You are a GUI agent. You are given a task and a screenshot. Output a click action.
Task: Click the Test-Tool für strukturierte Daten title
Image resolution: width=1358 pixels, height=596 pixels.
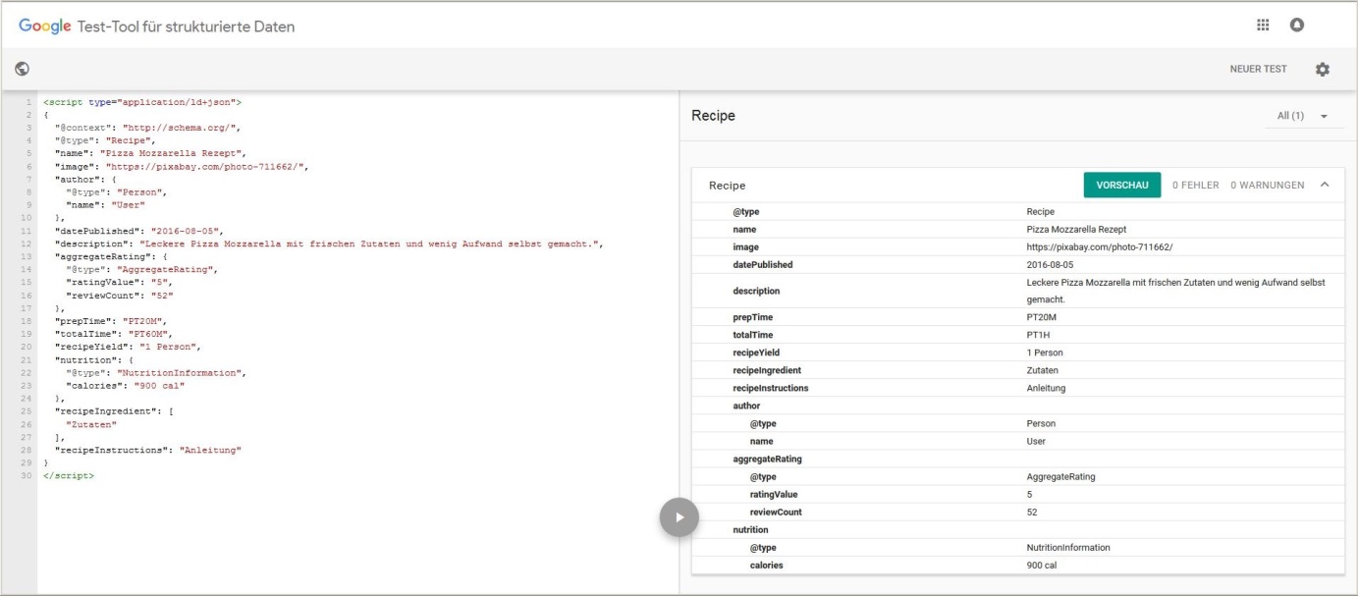tap(187, 27)
